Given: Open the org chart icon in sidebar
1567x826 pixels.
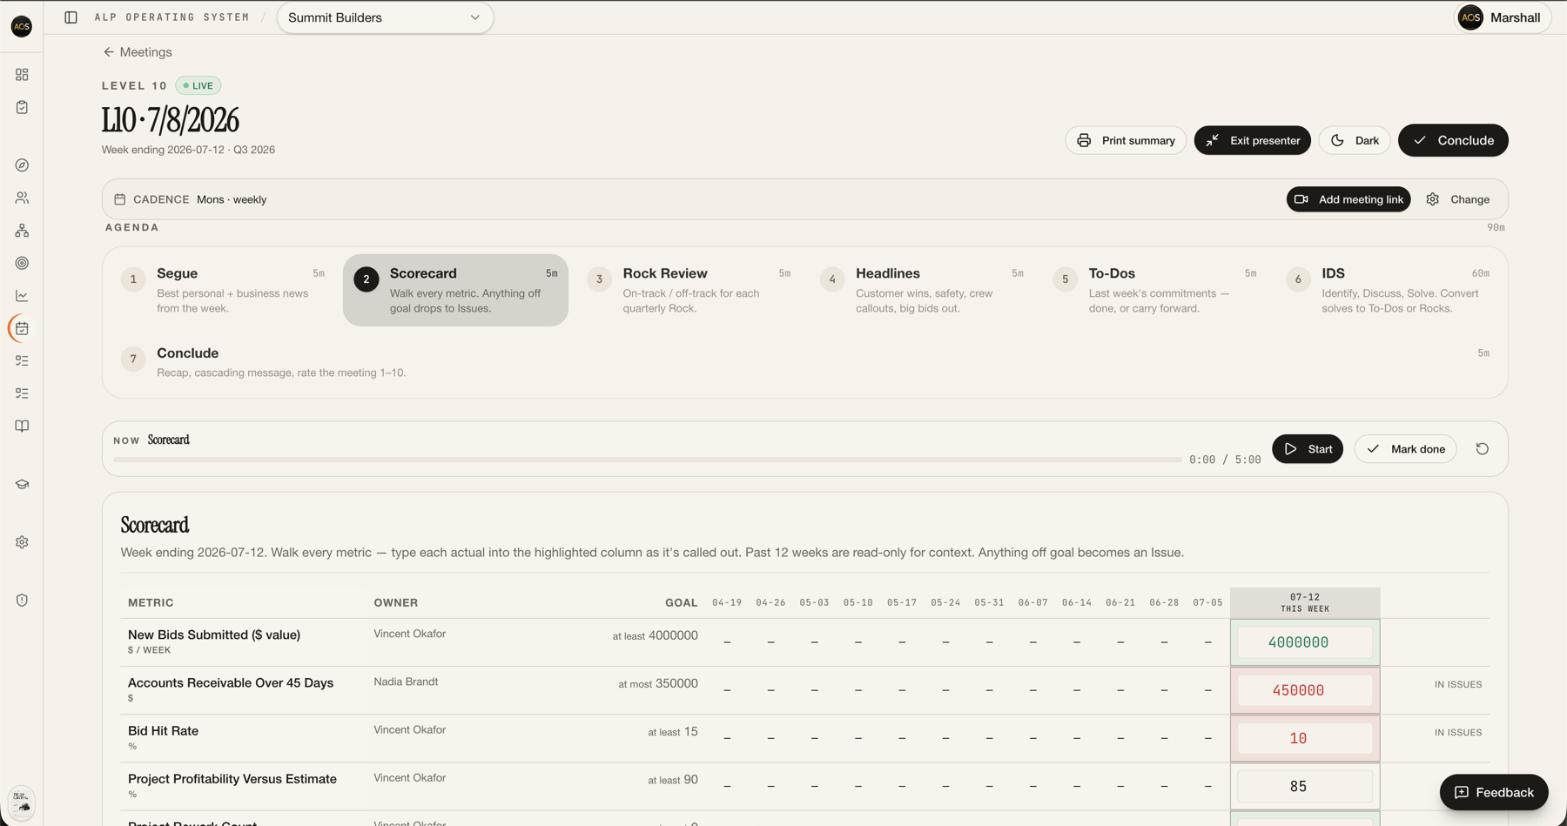Looking at the screenshot, I should [22, 231].
